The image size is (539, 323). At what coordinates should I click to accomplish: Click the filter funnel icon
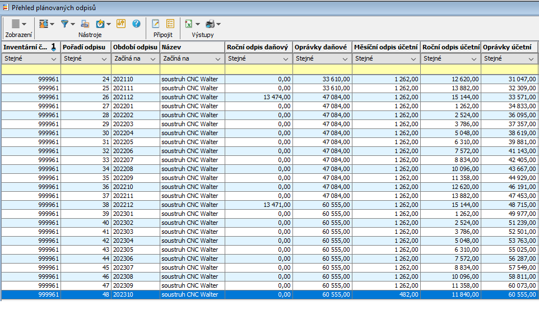point(64,24)
